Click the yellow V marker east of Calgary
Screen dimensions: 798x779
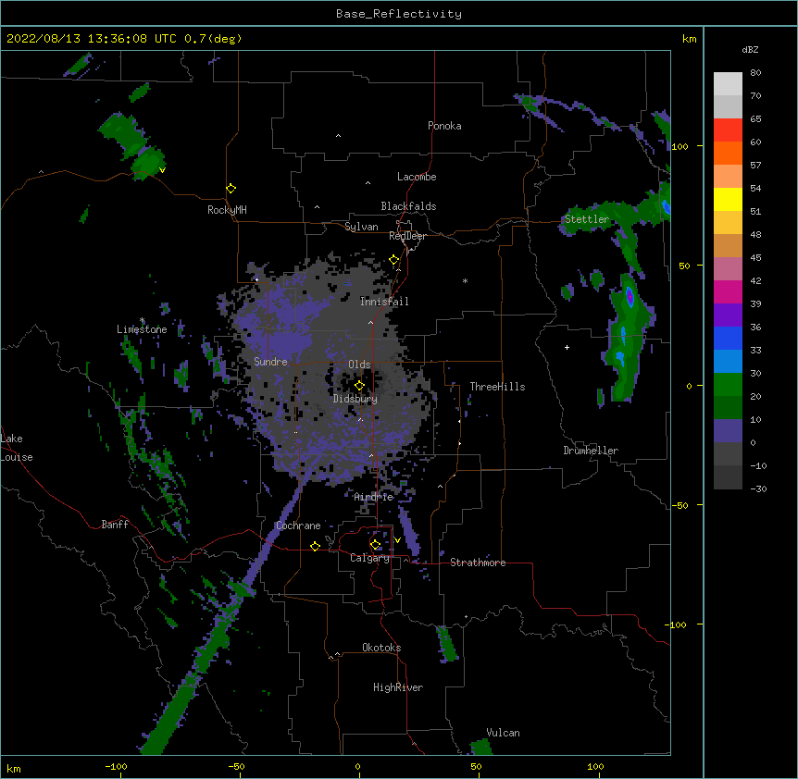pyautogui.click(x=397, y=540)
